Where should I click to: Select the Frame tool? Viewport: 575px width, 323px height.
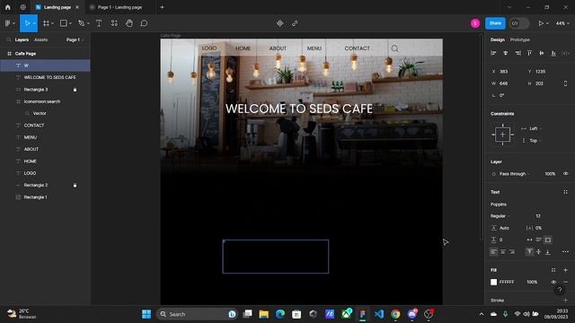point(46,23)
